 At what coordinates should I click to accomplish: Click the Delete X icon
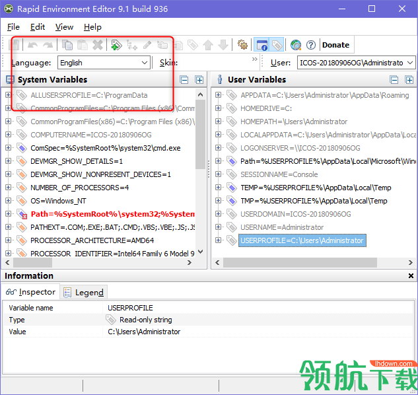point(98,45)
